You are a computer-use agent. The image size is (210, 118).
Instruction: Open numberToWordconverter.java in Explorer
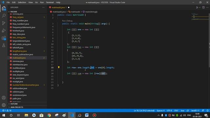point(26,85)
